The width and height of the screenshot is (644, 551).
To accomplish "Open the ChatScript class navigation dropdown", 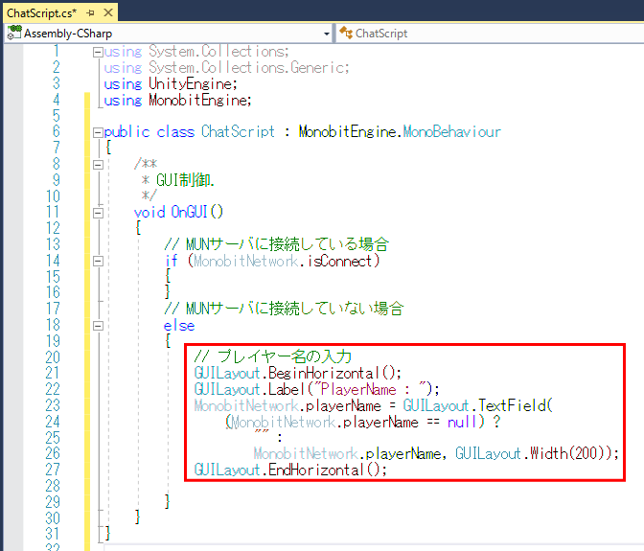I will [x=491, y=34].
